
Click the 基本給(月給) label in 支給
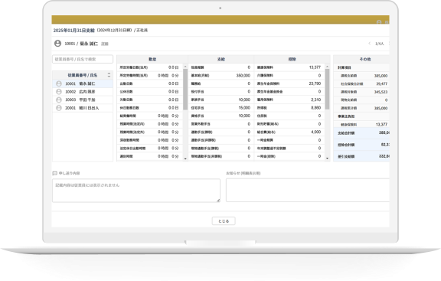(x=200, y=76)
